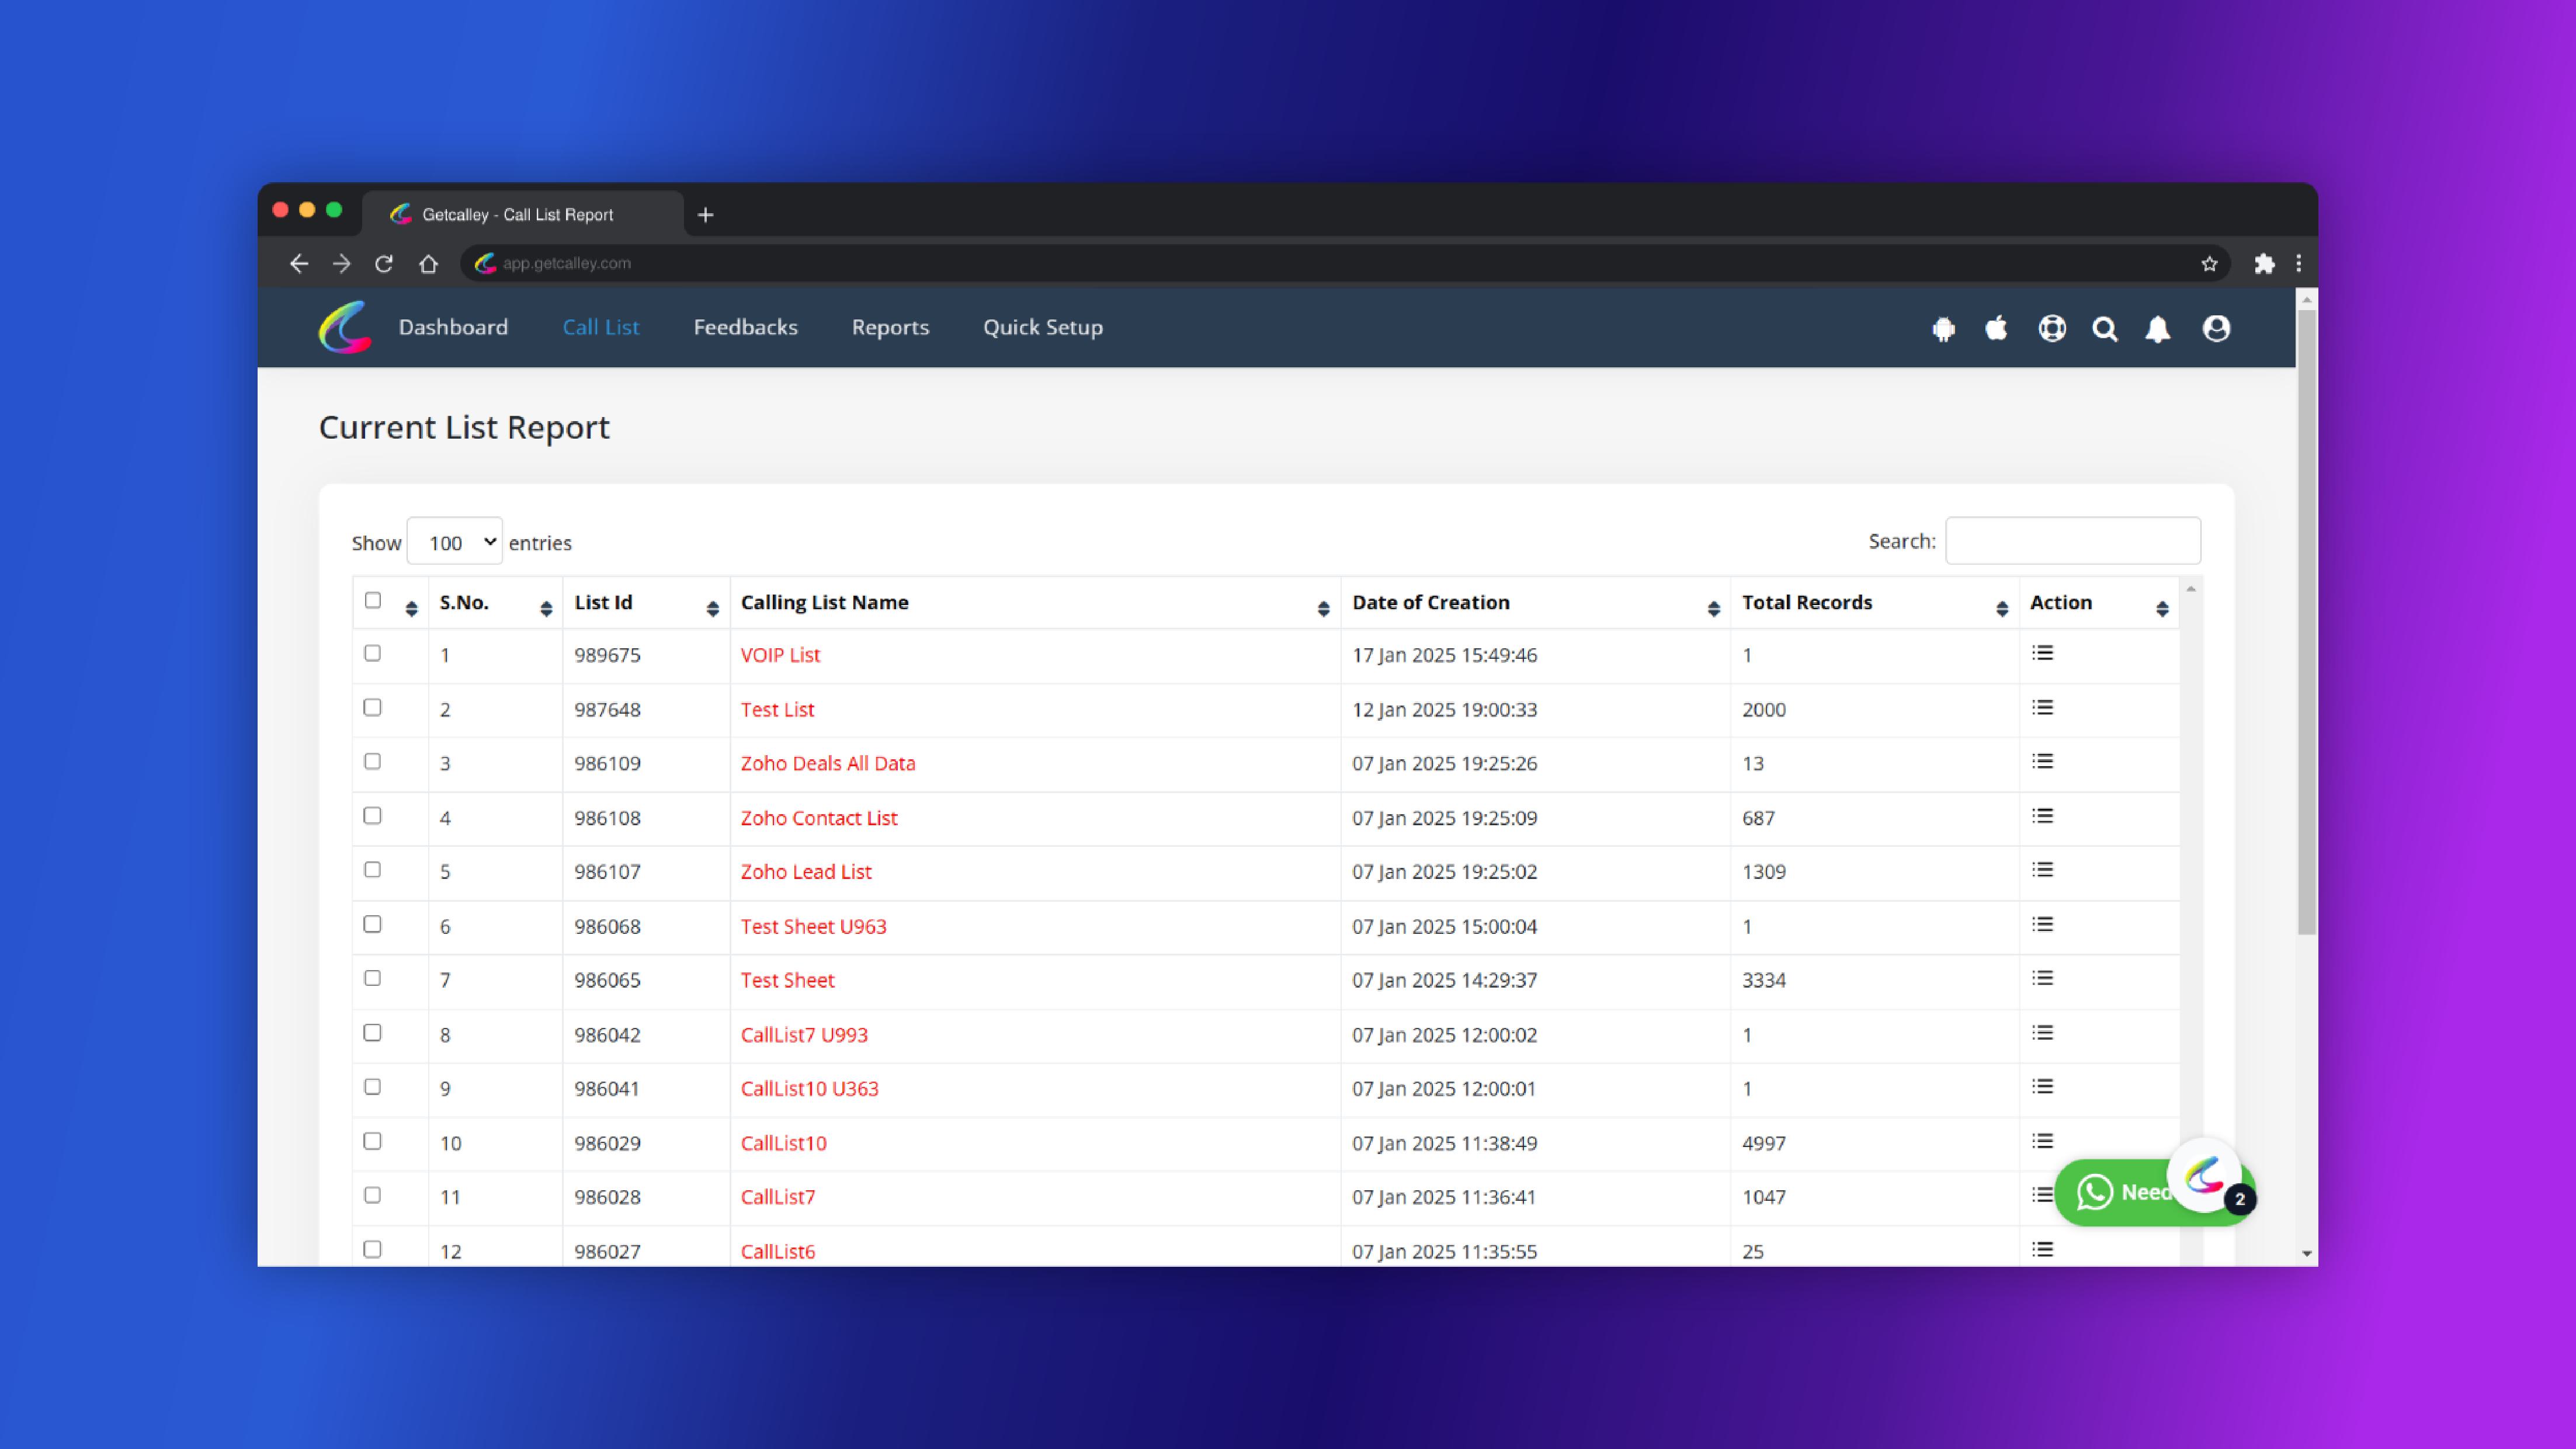This screenshot has width=2576, height=1449.
Task: Click the browser home icon
Action: [x=428, y=263]
